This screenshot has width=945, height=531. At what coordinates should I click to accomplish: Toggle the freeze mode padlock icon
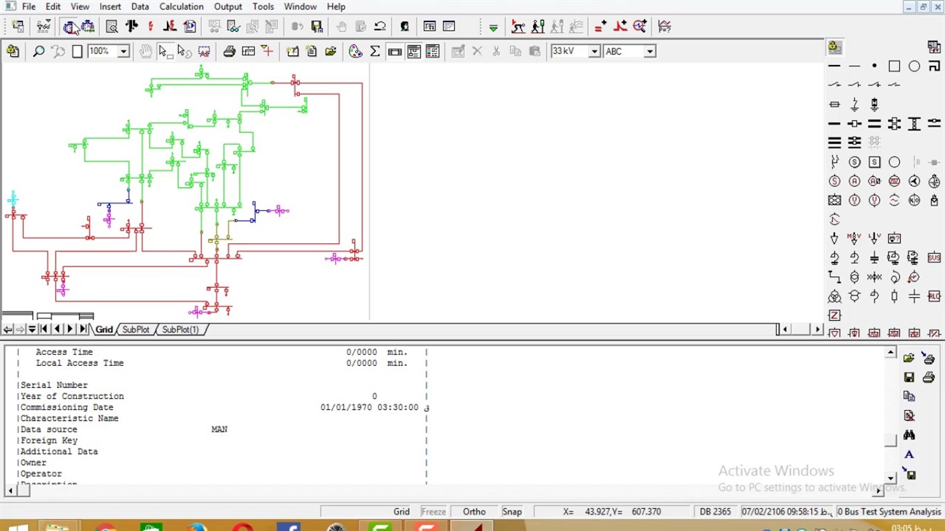click(13, 51)
